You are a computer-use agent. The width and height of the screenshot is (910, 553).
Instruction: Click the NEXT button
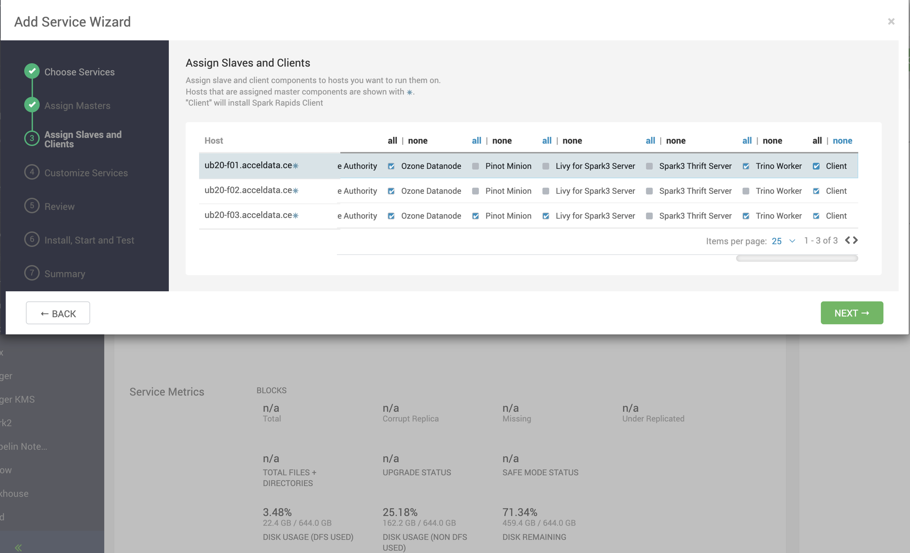pos(851,313)
